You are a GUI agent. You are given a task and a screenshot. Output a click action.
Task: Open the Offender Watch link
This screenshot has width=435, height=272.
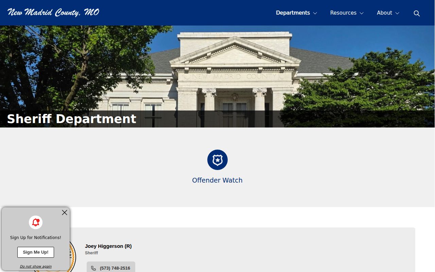217,180
